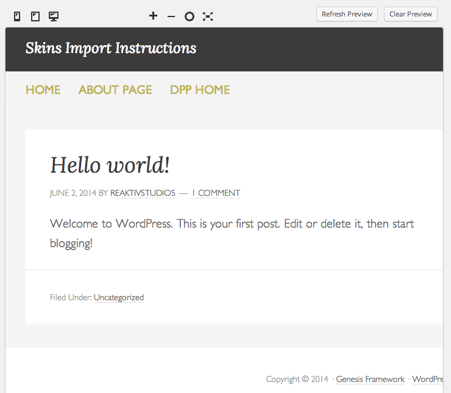Reset preview zoom with circle icon
Image resolution: width=451 pixels, height=393 pixels.
click(190, 16)
